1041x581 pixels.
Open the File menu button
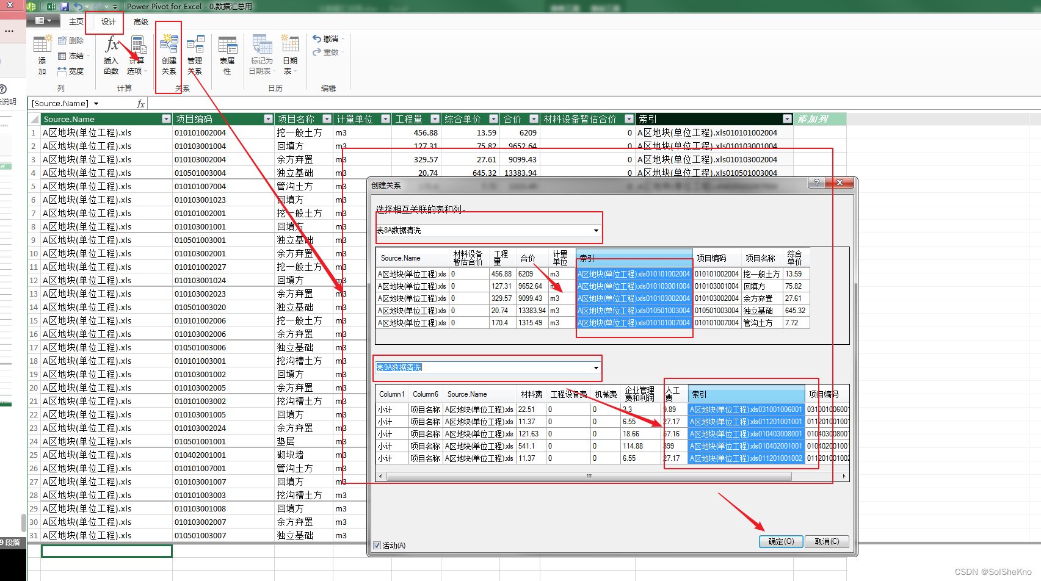coord(43,21)
